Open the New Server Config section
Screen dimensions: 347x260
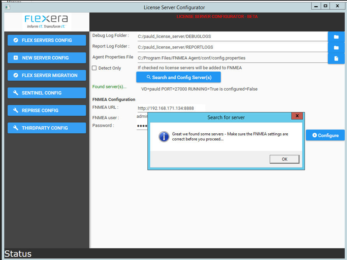(47, 58)
